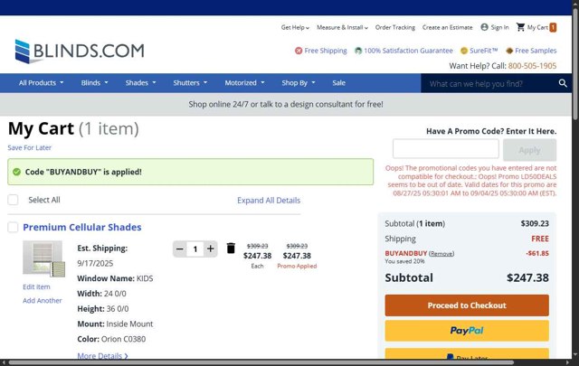Click the Satisfaction Guarantee badge icon
Viewport: 579px width, 366px height.
pos(358,51)
